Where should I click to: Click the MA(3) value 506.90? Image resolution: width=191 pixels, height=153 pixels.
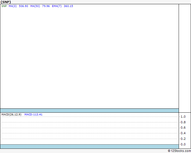click(x=23, y=6)
